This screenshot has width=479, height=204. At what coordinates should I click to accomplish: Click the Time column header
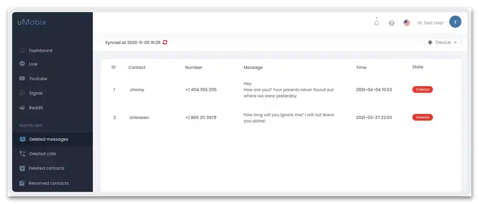coord(361,67)
